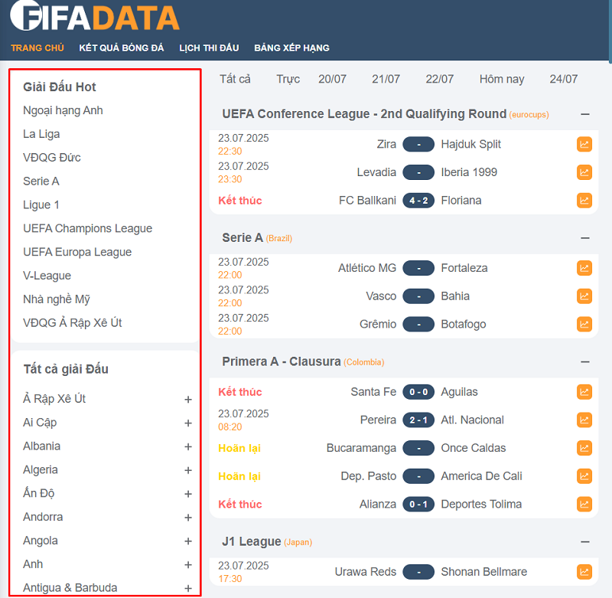Collapse the Primera A - Clausura section
Viewport: 612px width, 598px height.
point(585,361)
